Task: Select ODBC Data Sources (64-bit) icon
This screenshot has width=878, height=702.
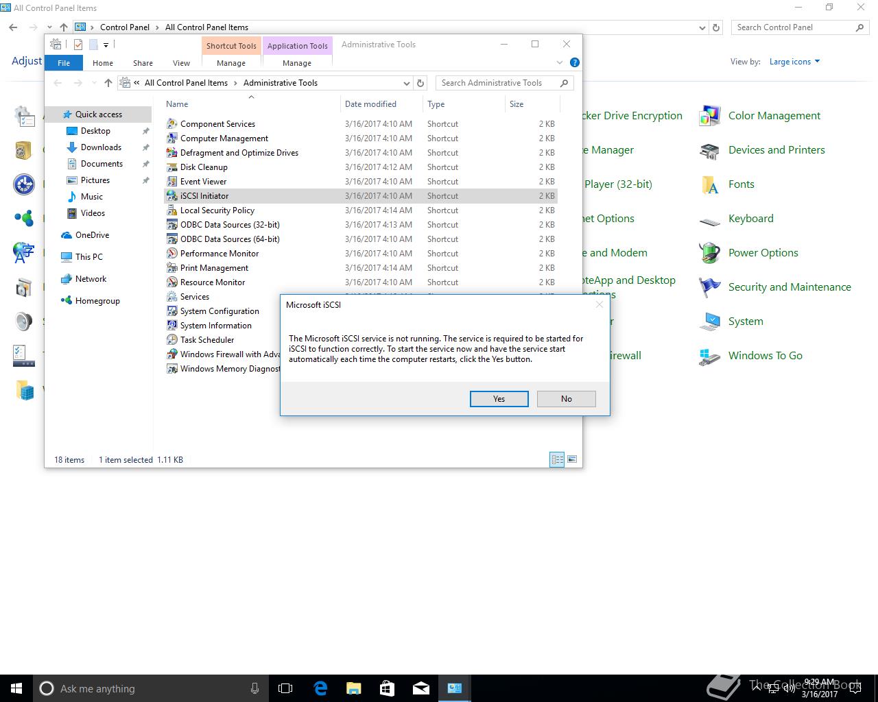Action: tap(172, 239)
